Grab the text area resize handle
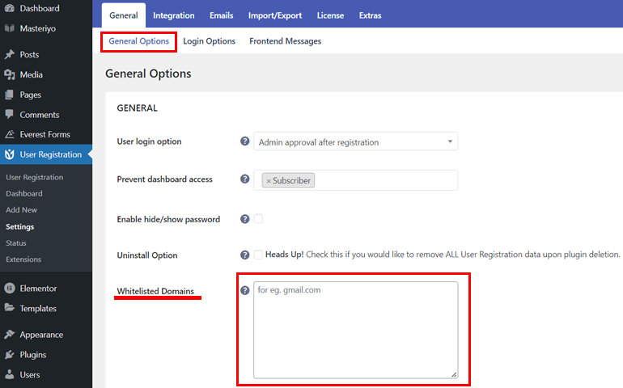623x388 pixels. tap(454, 374)
